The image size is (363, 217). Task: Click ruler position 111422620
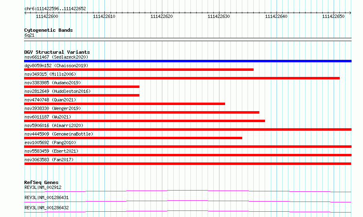pyautogui.click(x=162, y=16)
